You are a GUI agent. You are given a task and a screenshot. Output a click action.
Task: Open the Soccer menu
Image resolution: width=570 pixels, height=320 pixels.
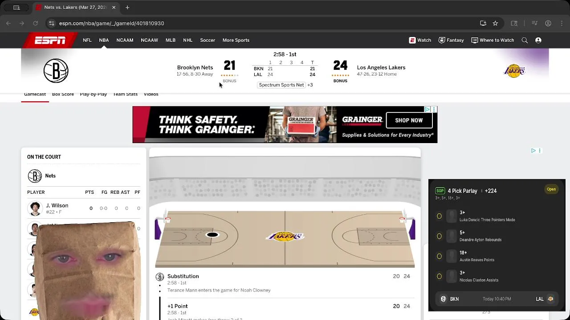[208, 40]
